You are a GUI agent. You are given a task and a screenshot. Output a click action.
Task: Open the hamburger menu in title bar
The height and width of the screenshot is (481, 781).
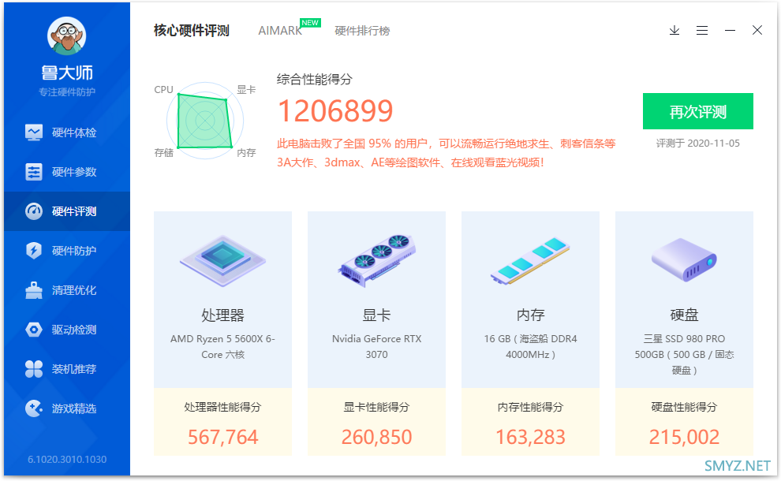702,31
